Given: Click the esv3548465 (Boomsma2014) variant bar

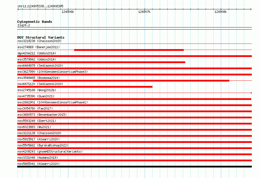Looking at the screenshot, I should [131, 81].
